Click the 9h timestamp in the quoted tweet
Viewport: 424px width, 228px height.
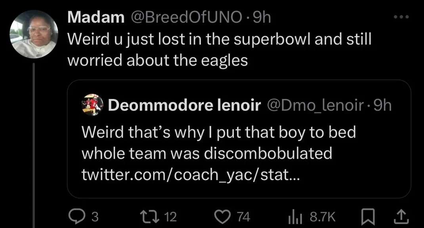[382, 105]
